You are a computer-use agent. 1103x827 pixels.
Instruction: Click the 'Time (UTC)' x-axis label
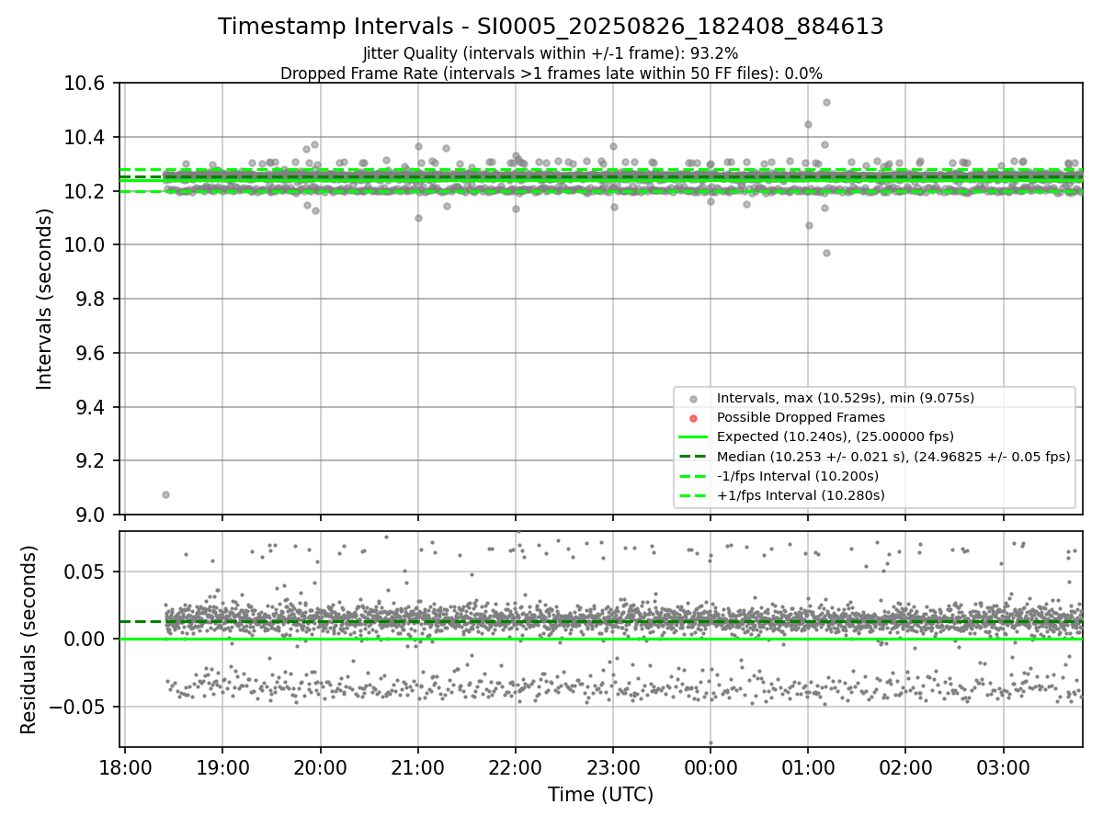click(x=600, y=795)
